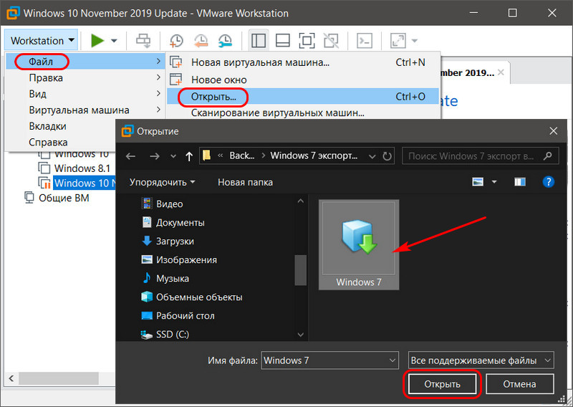Click Windows 7 экспорт... breadcrumb segment
This screenshot has width=573, height=407.
(x=314, y=155)
